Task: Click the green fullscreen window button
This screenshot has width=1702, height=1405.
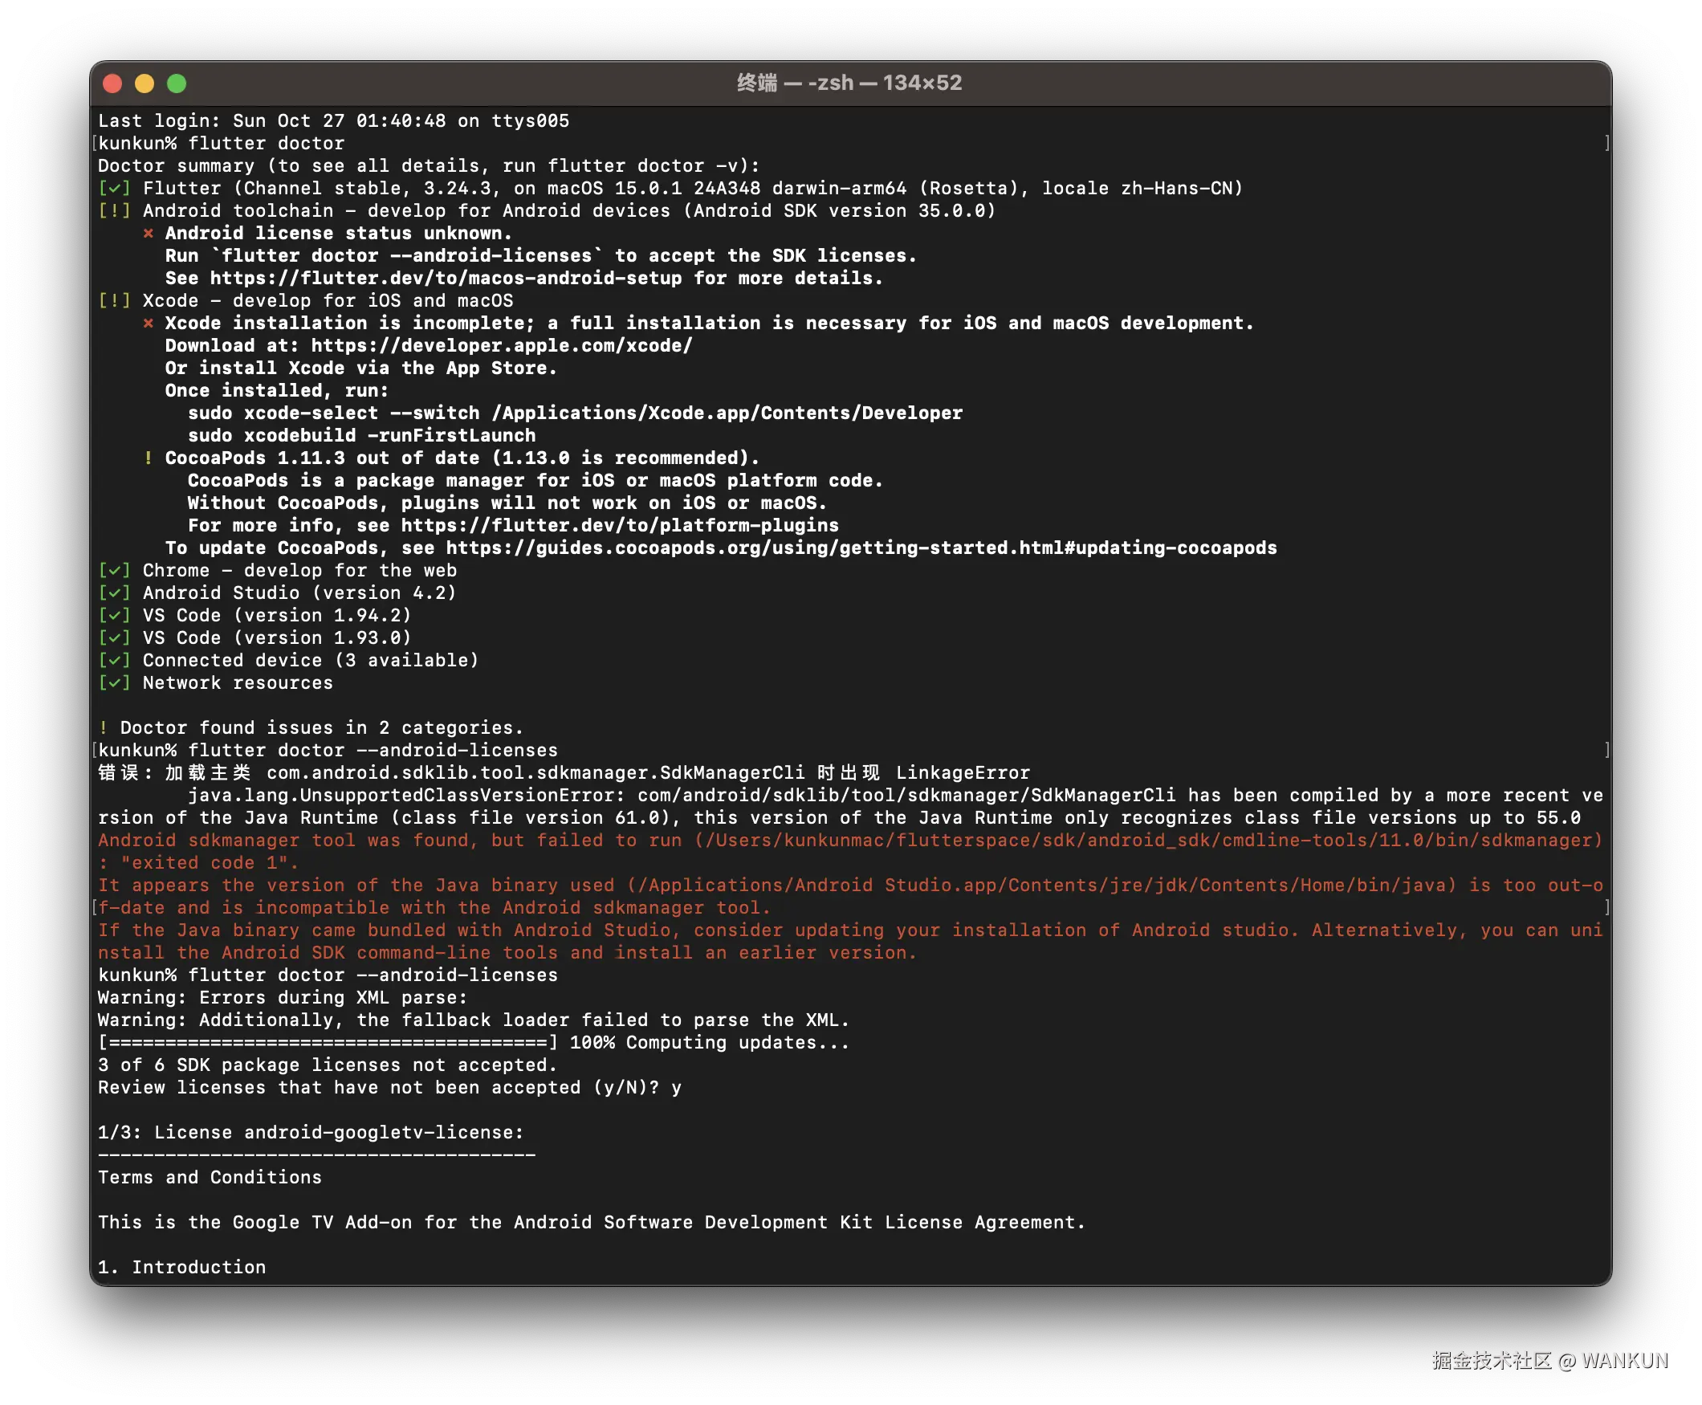Action: (177, 83)
